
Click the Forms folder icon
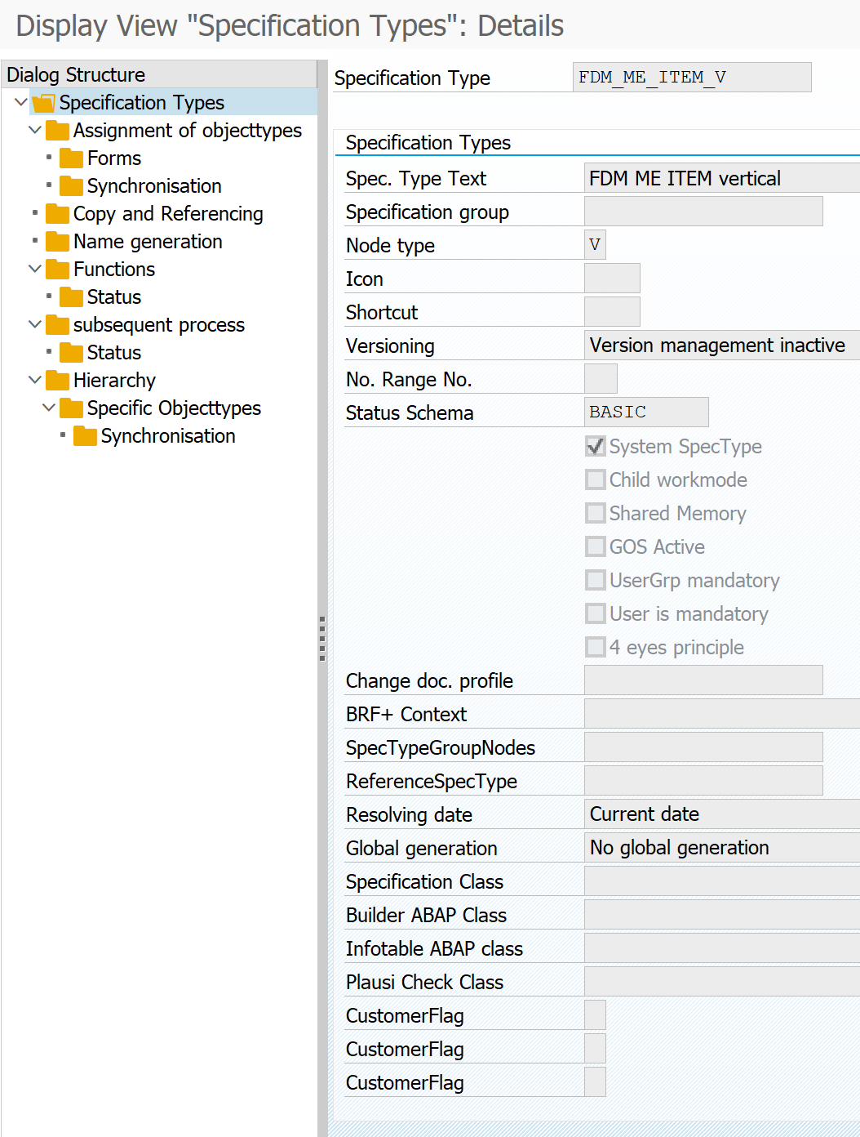point(71,158)
